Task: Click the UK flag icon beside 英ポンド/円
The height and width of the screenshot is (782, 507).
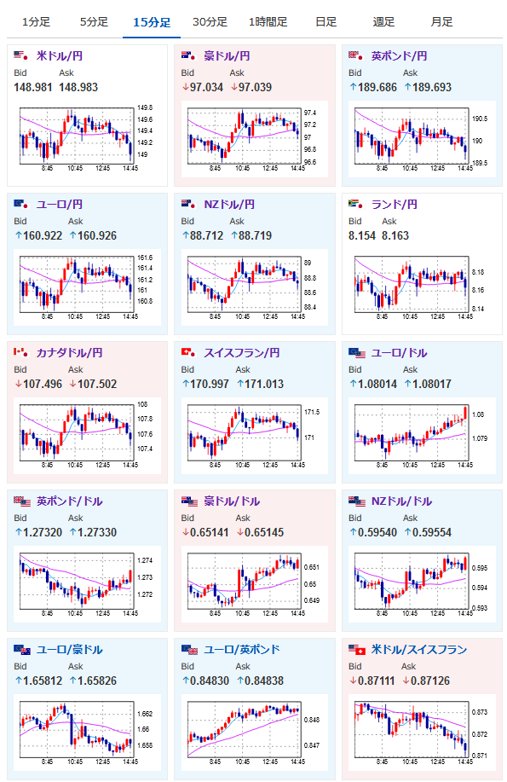Action: click(x=355, y=56)
